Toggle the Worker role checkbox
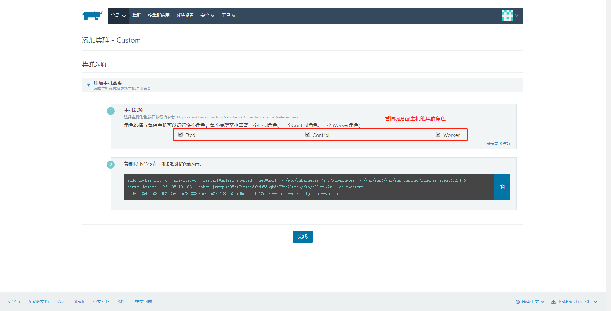This screenshot has height=311, width=611. tap(438, 135)
